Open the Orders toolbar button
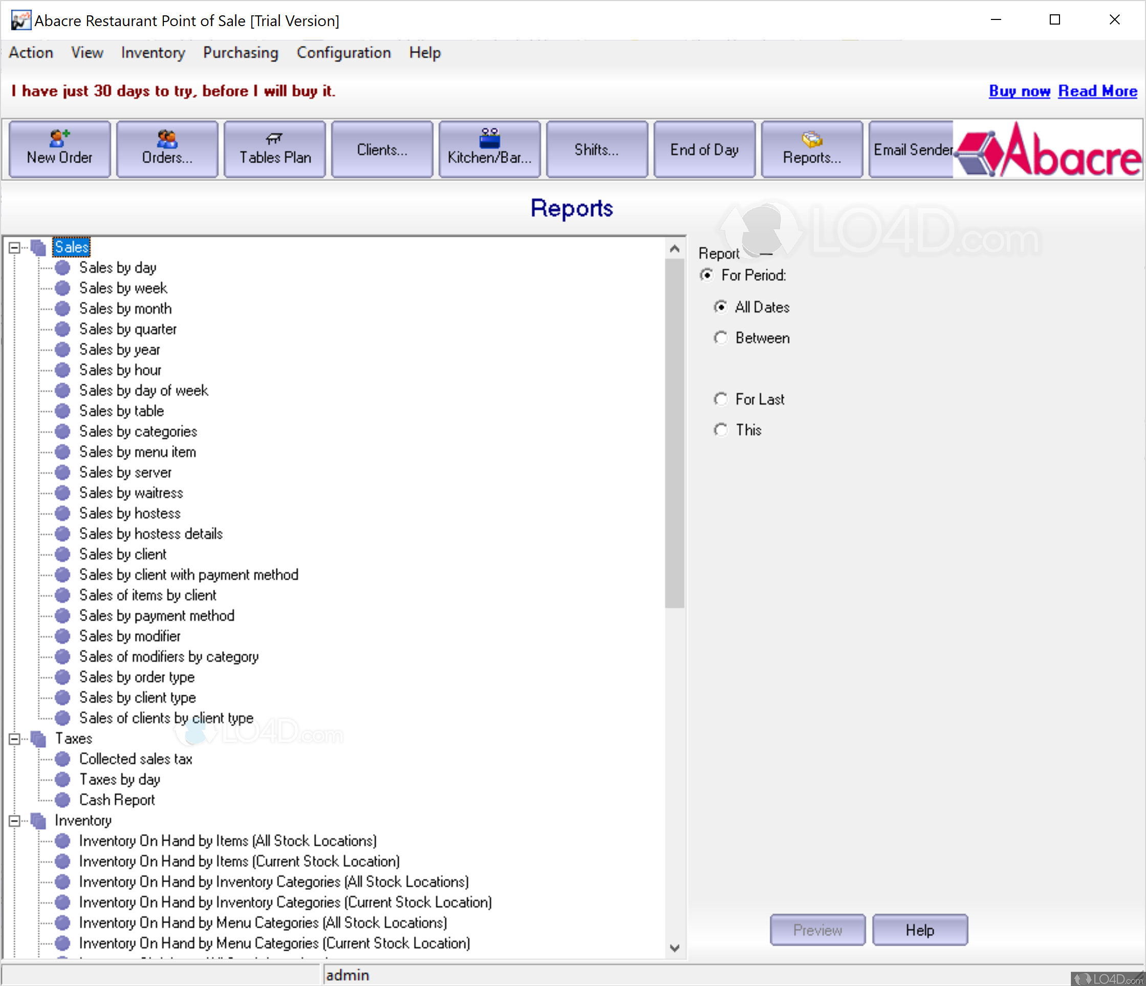This screenshot has width=1146, height=986. click(167, 149)
